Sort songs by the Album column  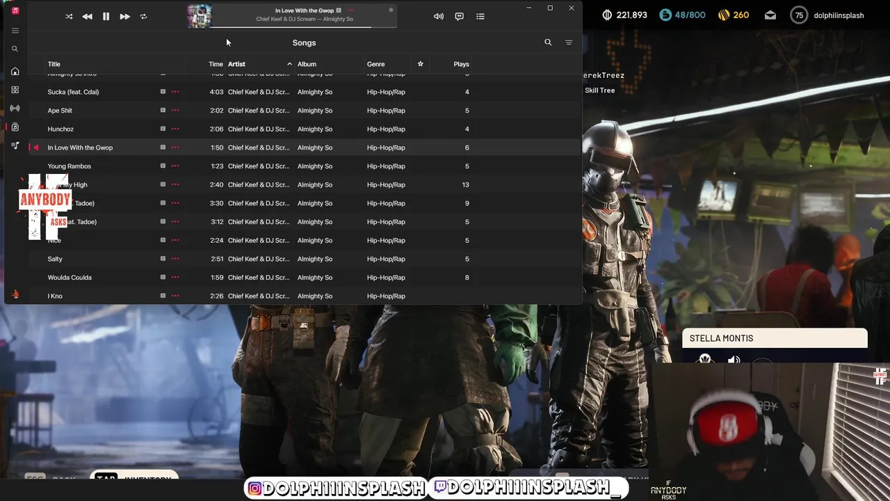point(307,64)
